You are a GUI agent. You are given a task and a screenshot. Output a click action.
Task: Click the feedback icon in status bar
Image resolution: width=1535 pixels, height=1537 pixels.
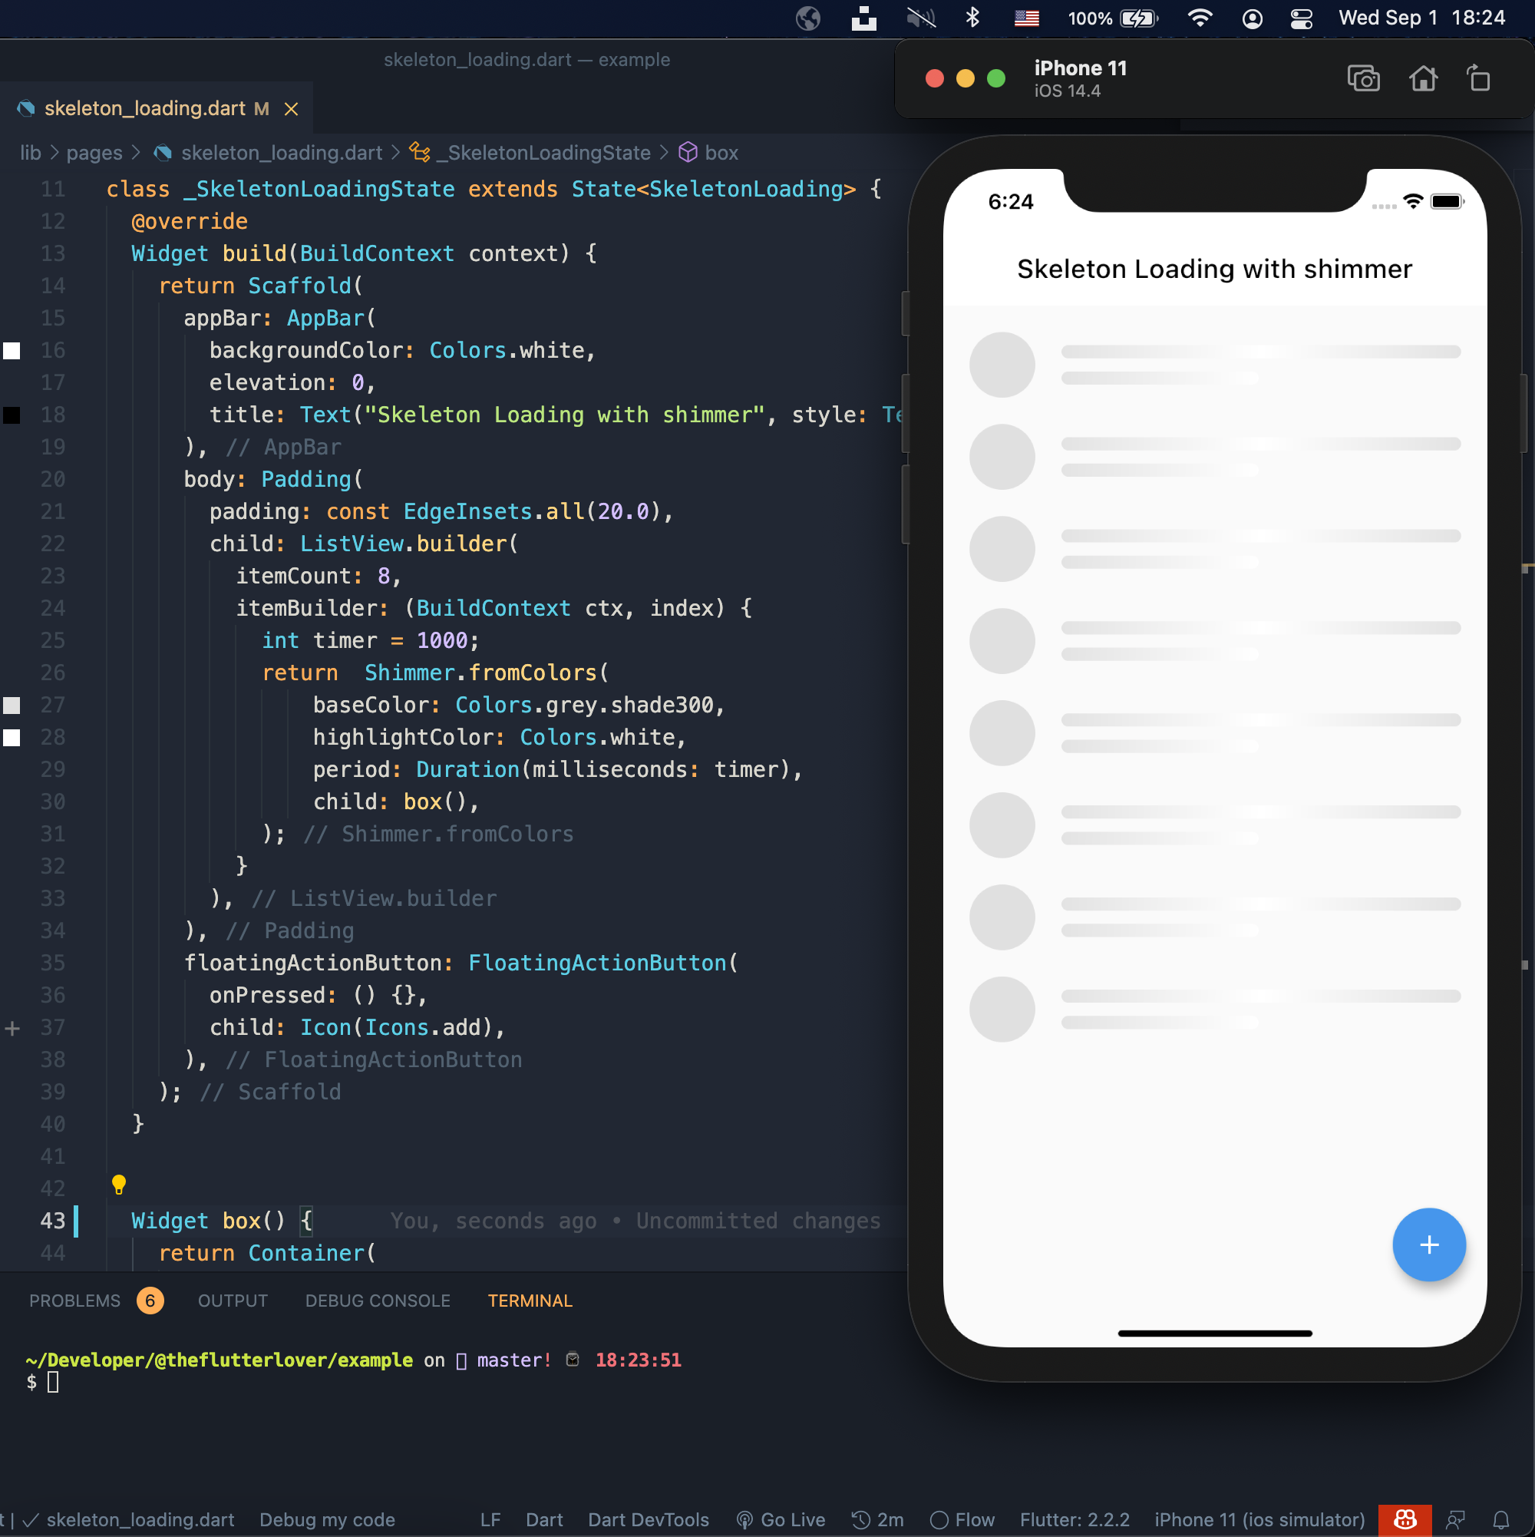point(1455,1520)
